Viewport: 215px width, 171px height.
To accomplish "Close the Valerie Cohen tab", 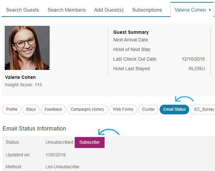I will 210,10.
